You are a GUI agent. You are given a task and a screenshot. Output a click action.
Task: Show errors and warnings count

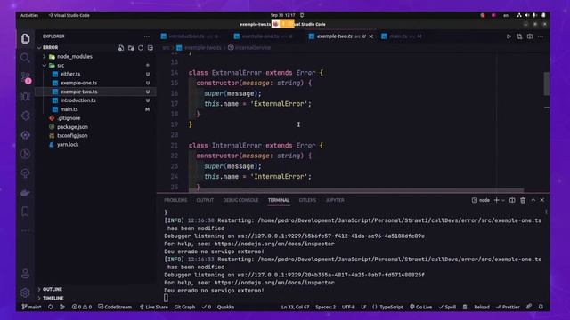coord(82,307)
